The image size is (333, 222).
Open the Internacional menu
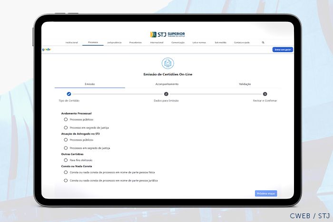[x=157, y=42]
